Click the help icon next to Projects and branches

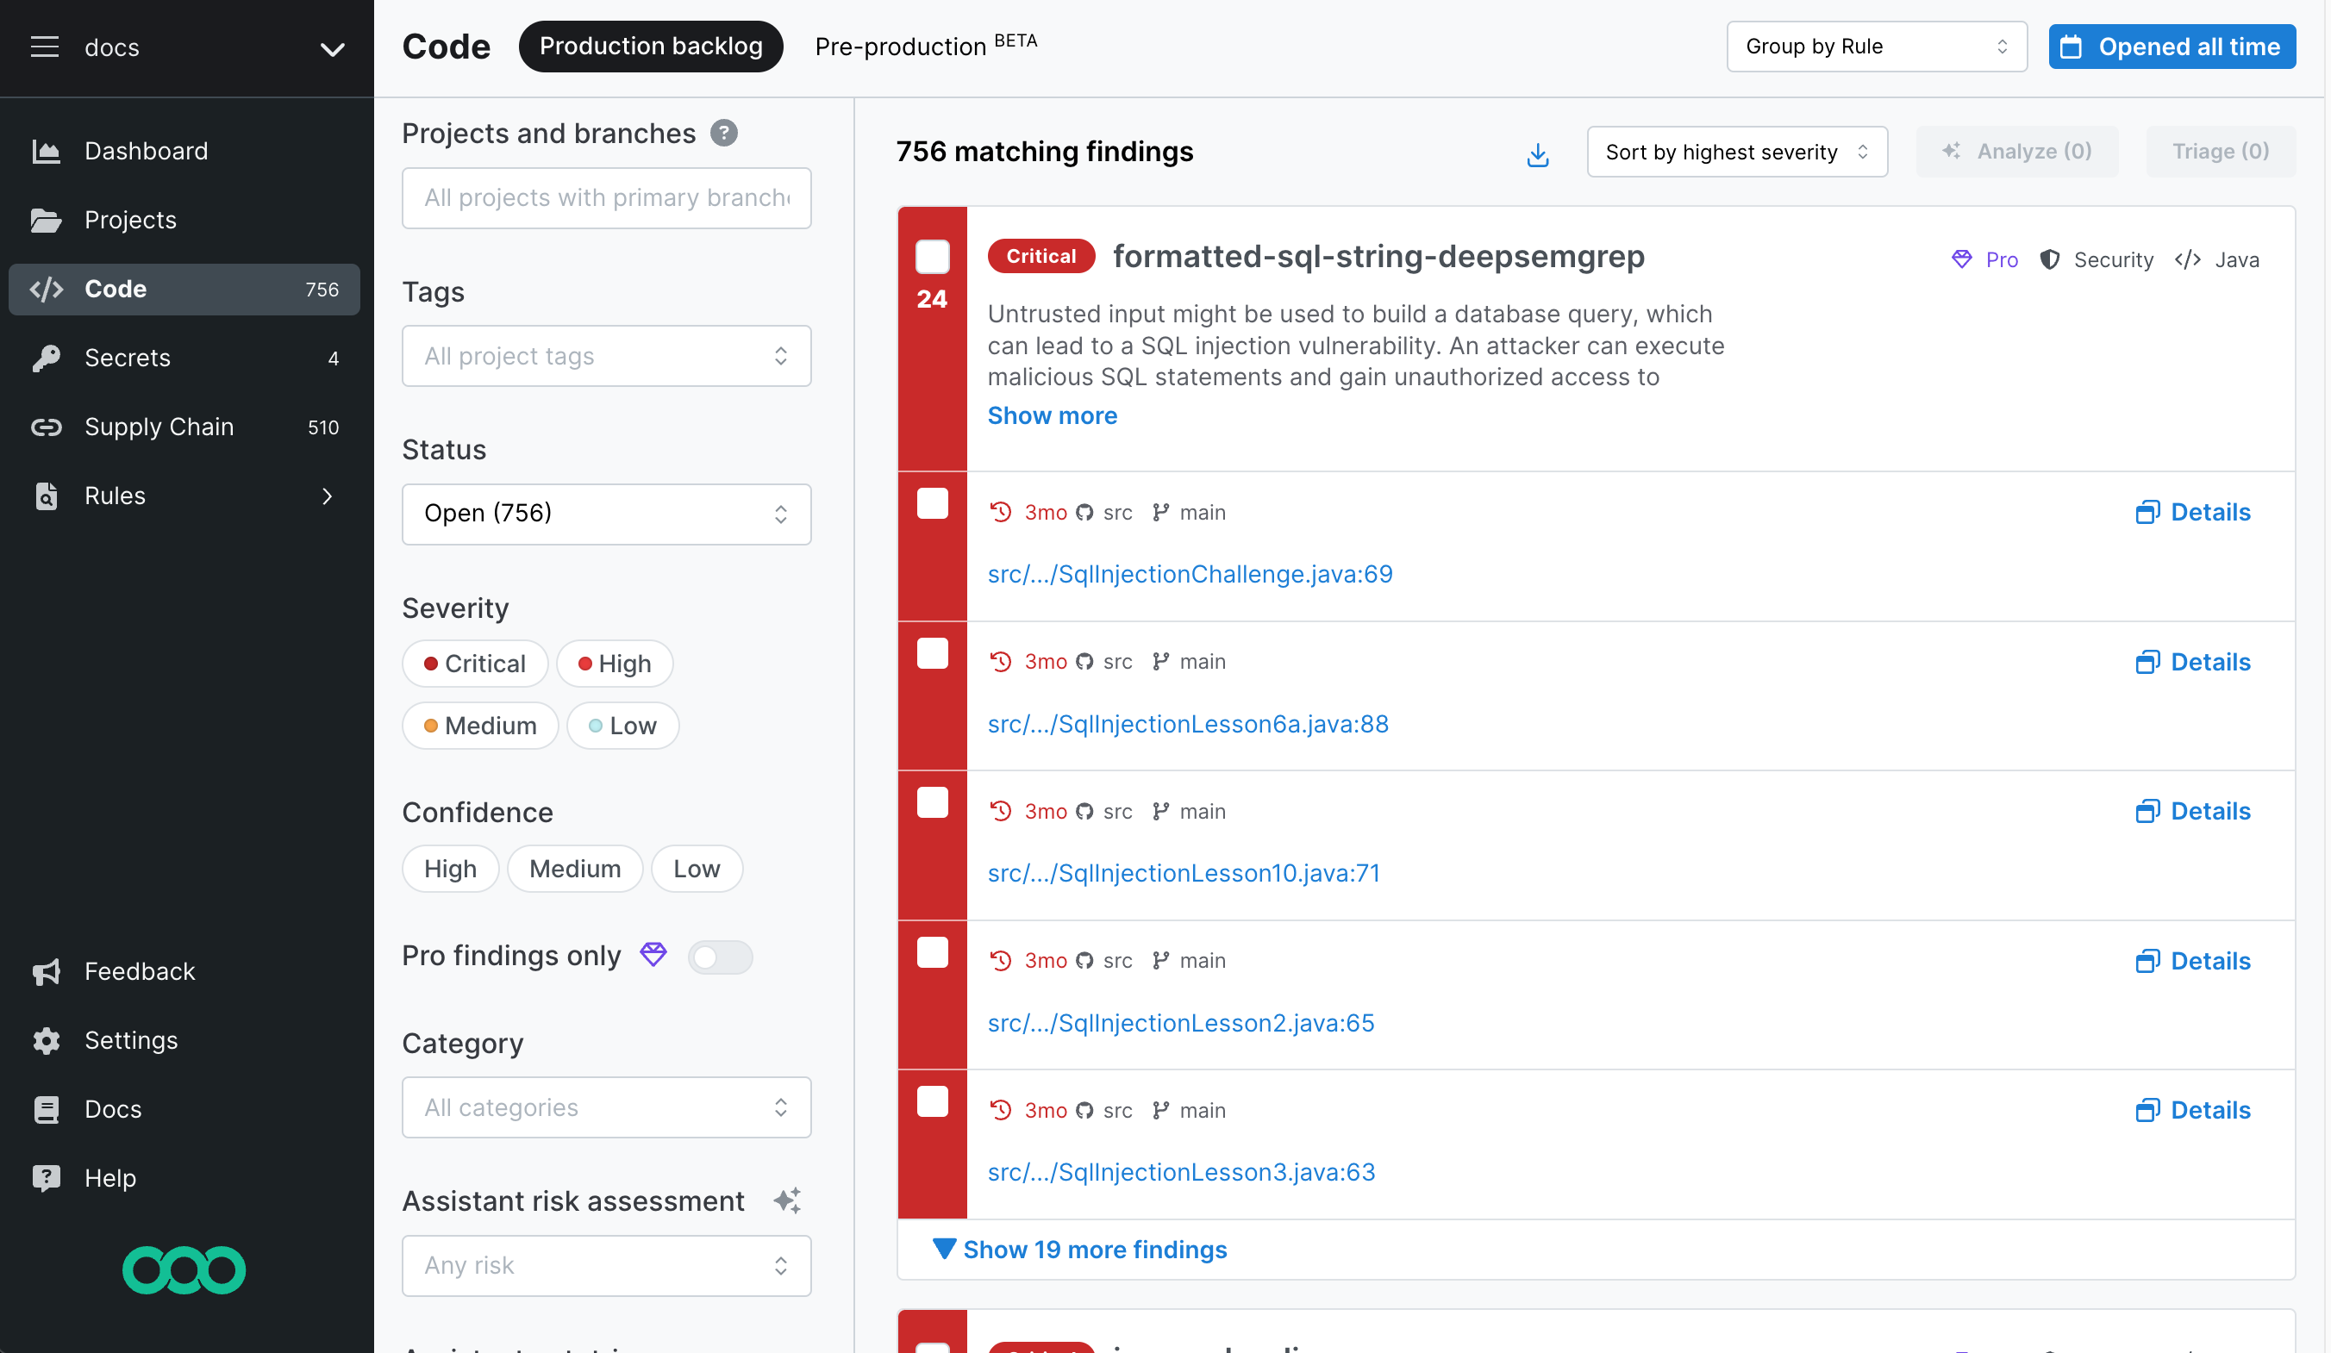point(725,134)
